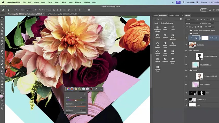Hide the All Flowers layer
219x123 pixels.
(186, 45)
